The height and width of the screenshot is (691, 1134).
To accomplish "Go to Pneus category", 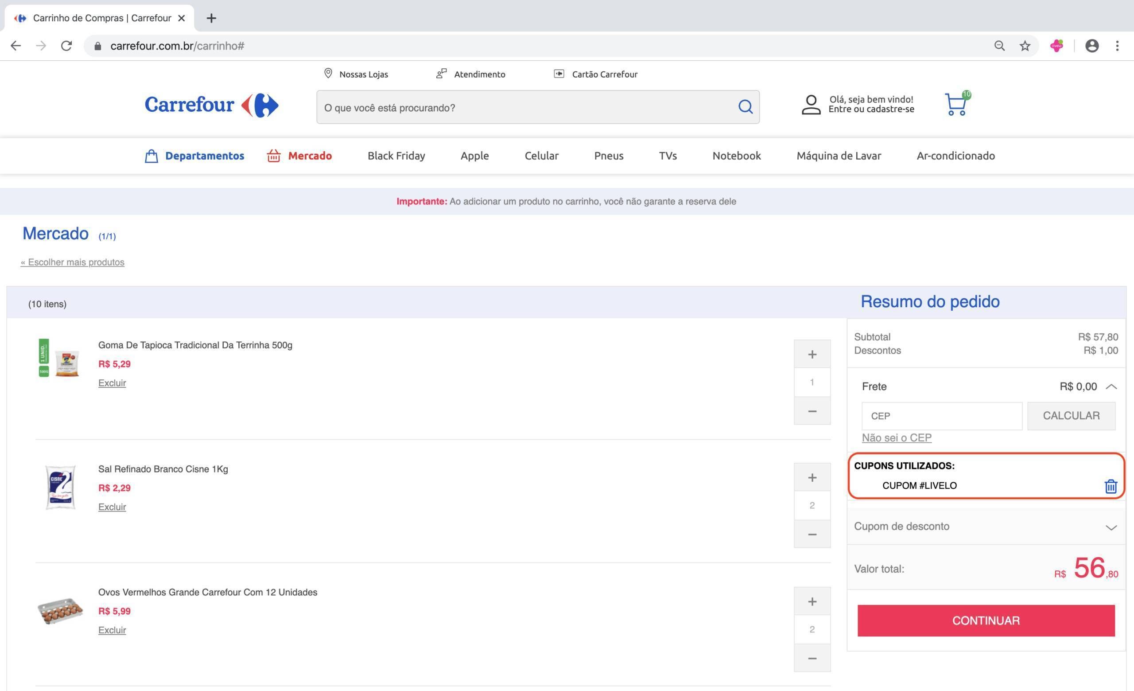I will [x=609, y=156].
